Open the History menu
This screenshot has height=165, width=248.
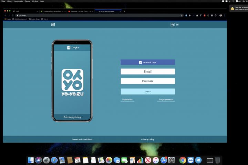(x=10, y=1)
